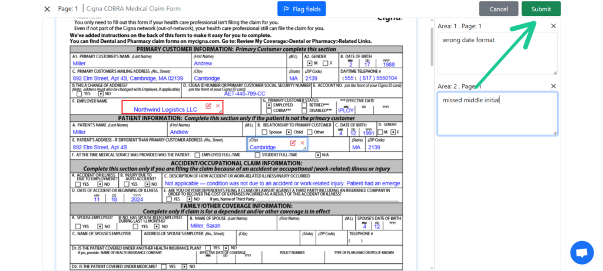Select the patient birth year '1991'
Screen dimensions: 603x271
[369, 133]
